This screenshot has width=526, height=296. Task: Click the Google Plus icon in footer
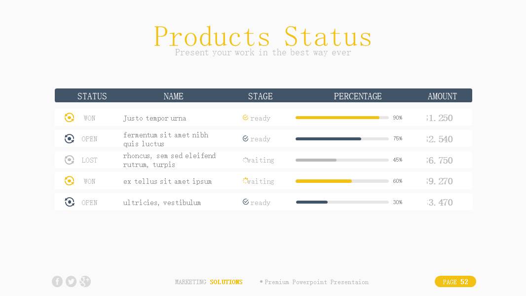(x=85, y=282)
